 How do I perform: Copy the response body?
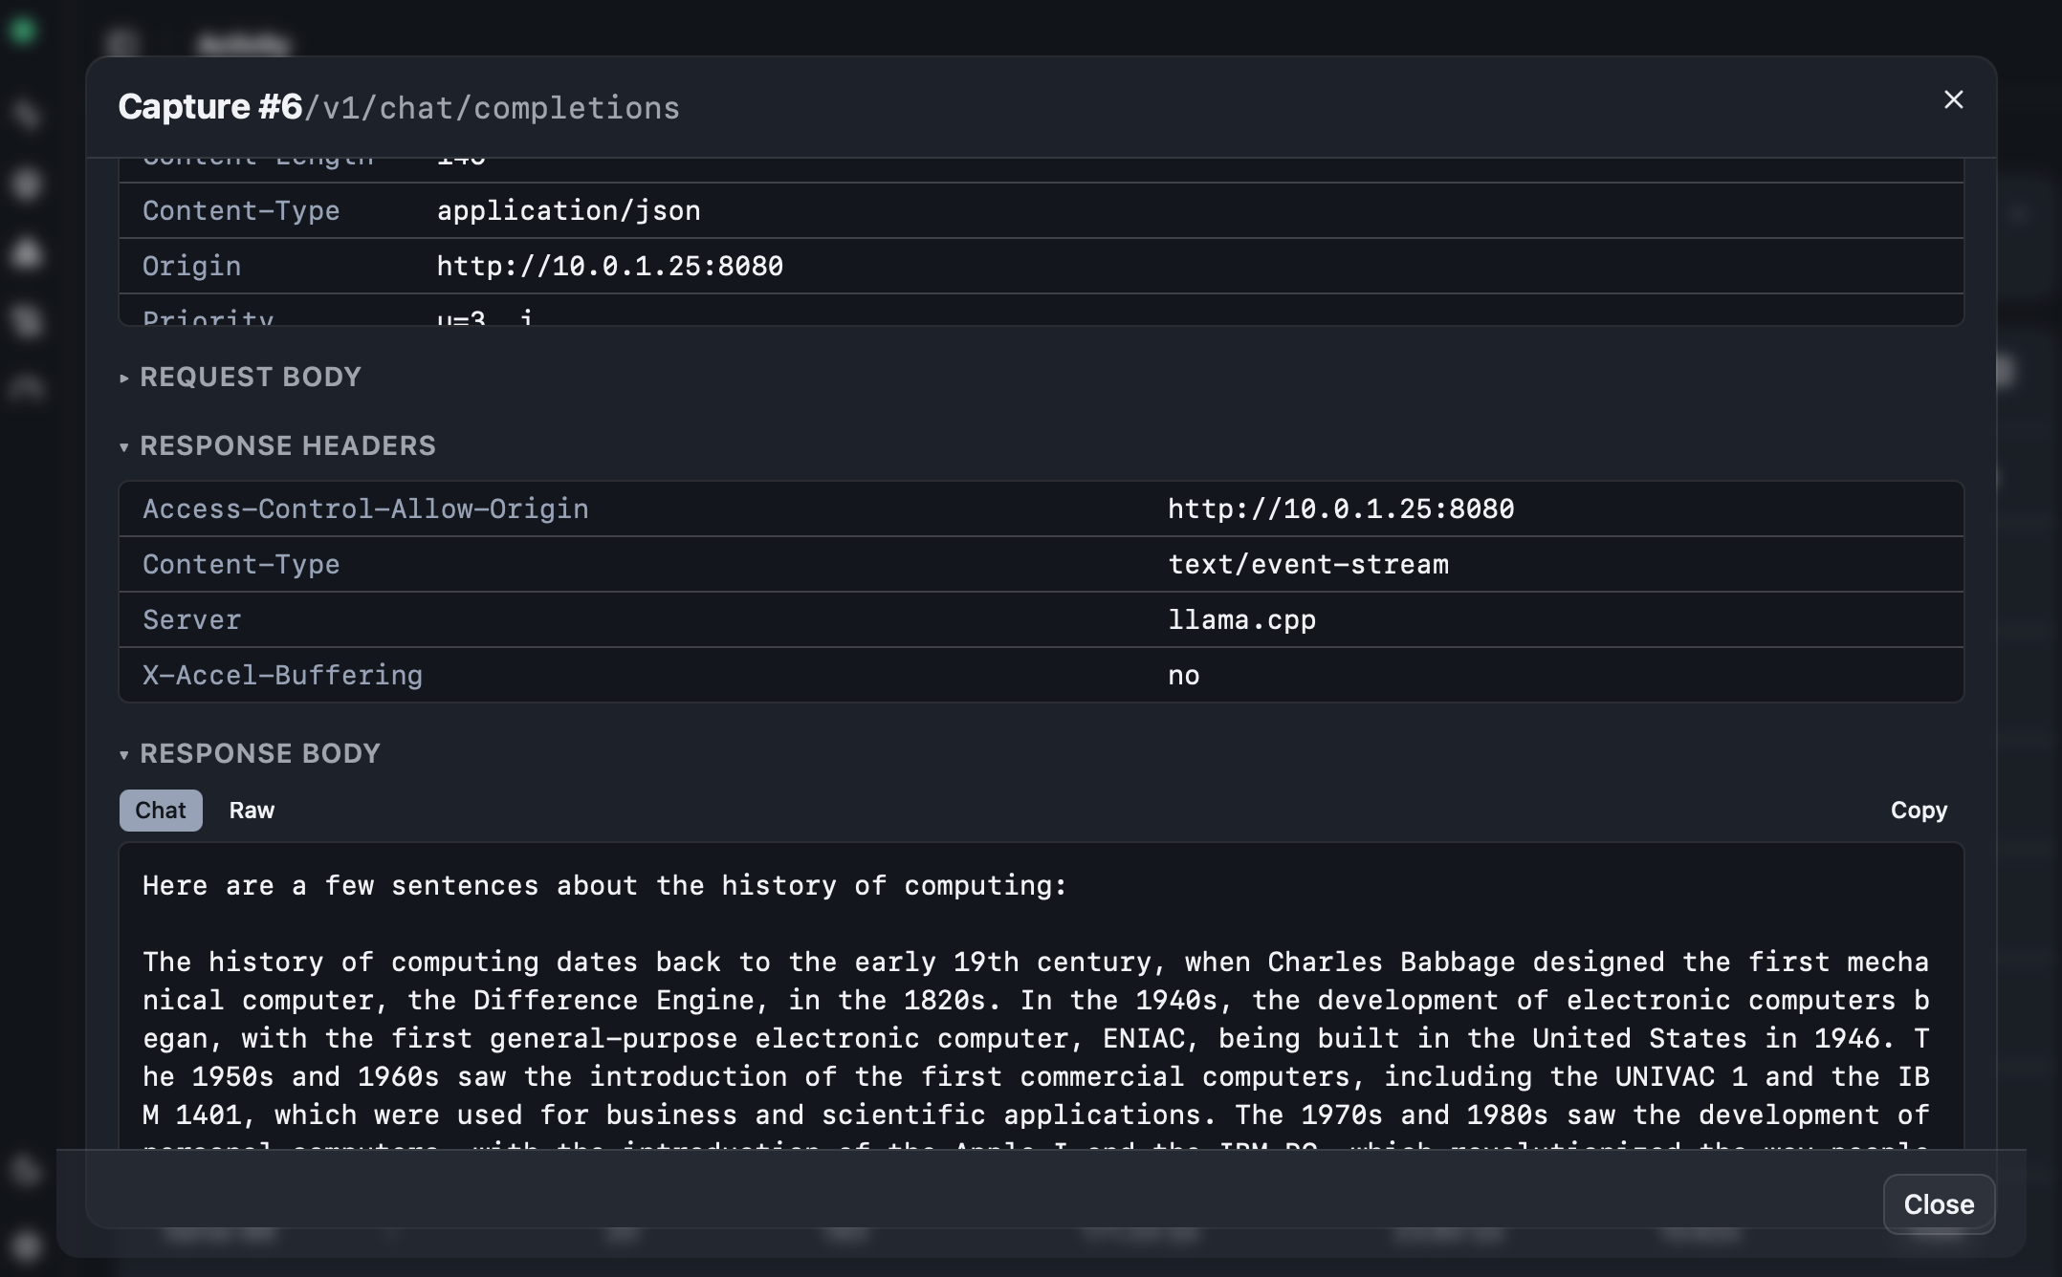1919,811
